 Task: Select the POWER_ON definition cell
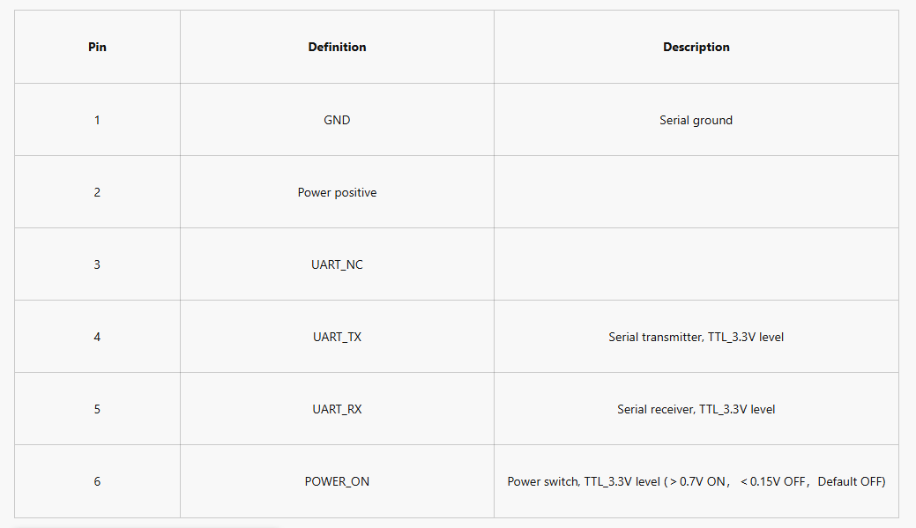(x=337, y=481)
